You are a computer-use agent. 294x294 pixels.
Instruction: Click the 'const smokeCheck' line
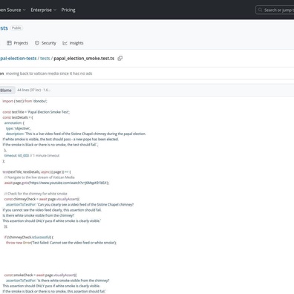pos(40,275)
